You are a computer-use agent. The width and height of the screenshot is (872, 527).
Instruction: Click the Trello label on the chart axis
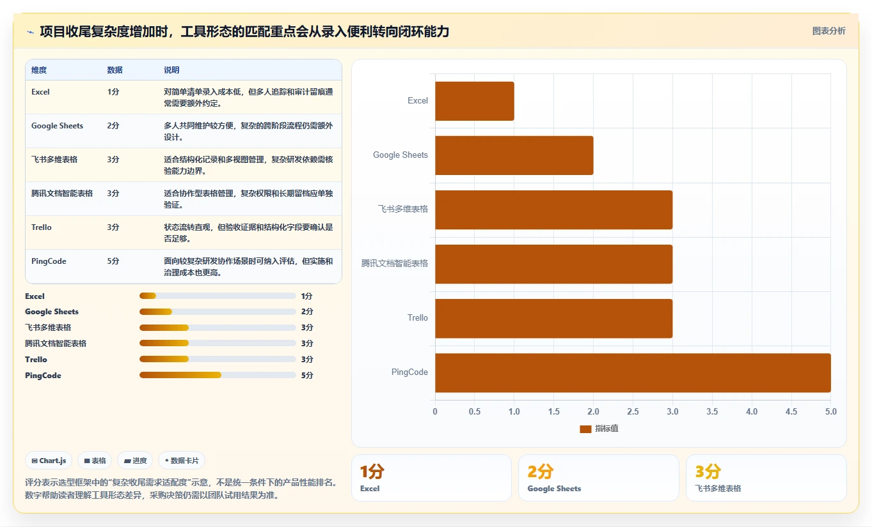point(418,318)
